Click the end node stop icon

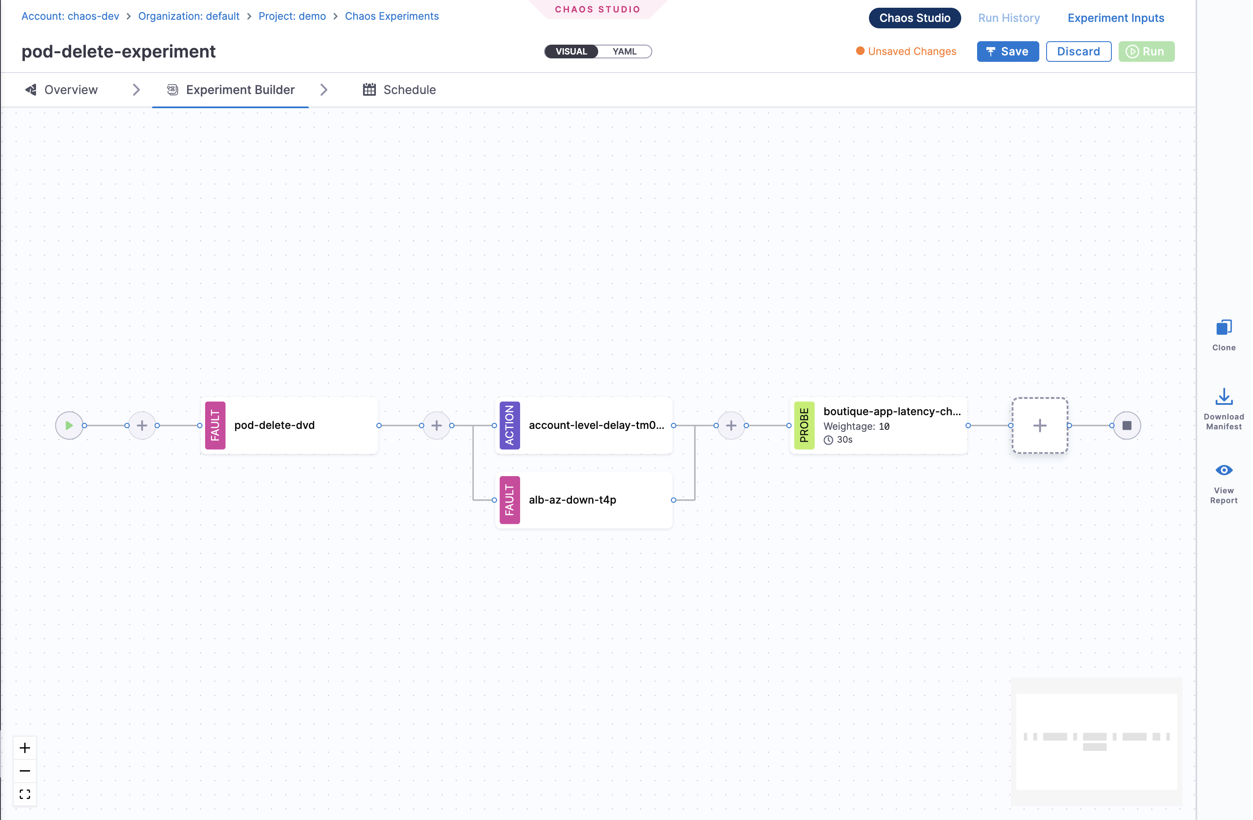coord(1127,425)
